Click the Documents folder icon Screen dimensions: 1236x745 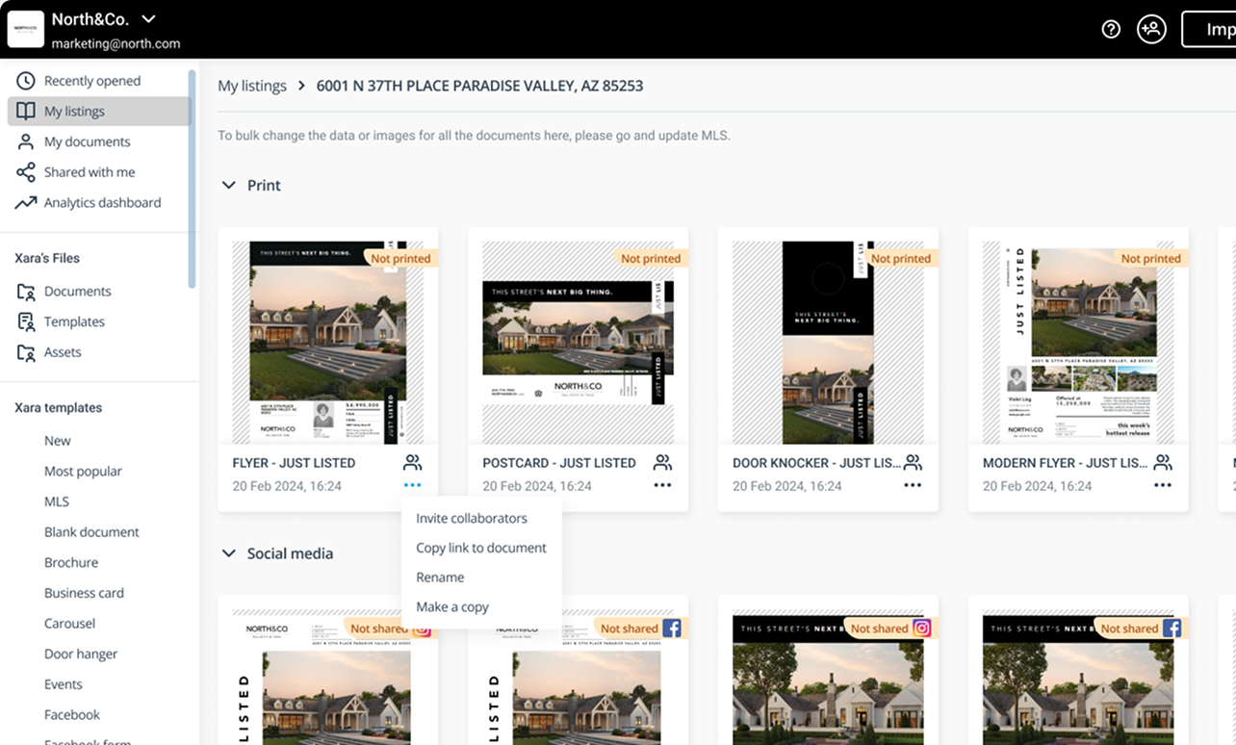coord(26,291)
